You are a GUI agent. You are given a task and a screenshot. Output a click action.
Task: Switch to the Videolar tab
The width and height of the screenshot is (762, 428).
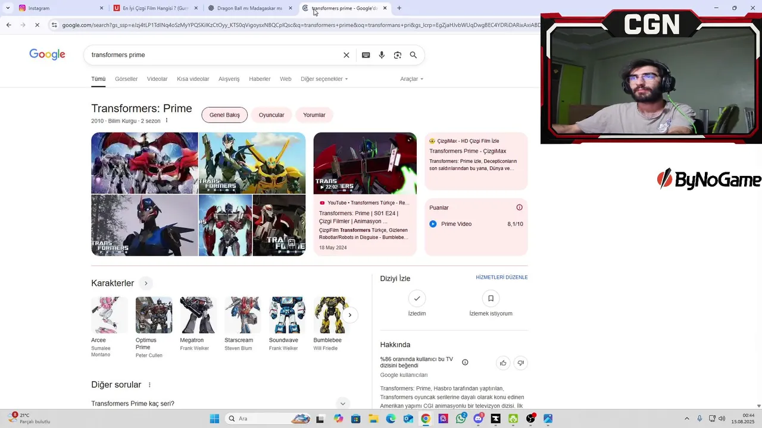pos(157,79)
